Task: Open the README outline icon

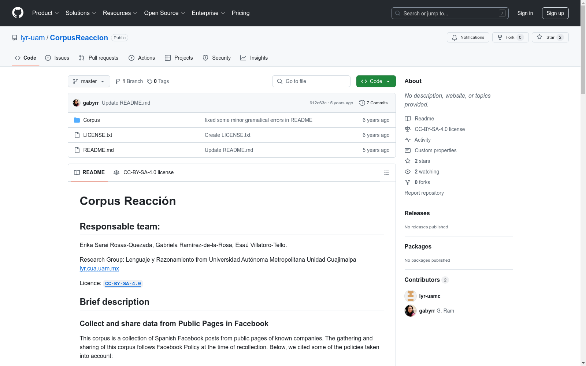Action: (386, 173)
